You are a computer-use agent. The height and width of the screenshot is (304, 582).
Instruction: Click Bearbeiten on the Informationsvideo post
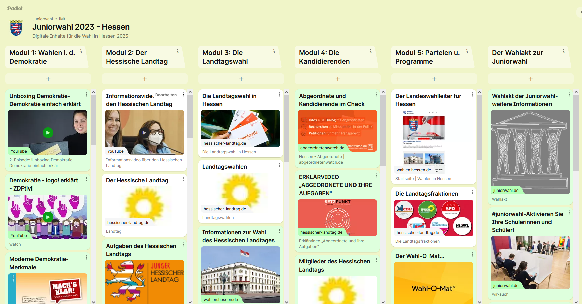tap(166, 95)
